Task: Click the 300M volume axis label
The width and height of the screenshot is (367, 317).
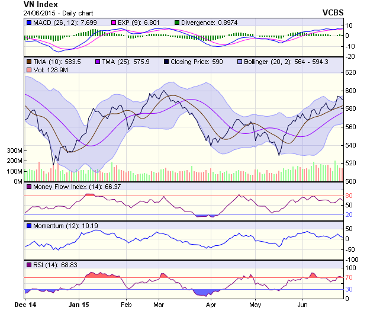Action: [x=14, y=151]
